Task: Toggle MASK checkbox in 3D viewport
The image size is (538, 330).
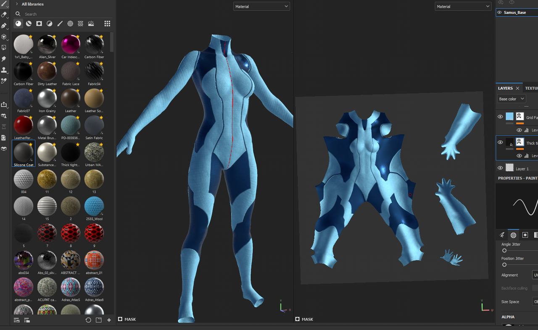Action: point(120,319)
